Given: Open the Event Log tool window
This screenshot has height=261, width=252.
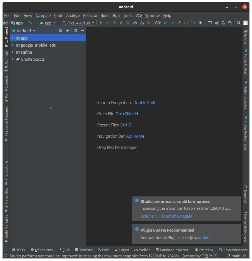Looking at the screenshot, I should (204, 250).
